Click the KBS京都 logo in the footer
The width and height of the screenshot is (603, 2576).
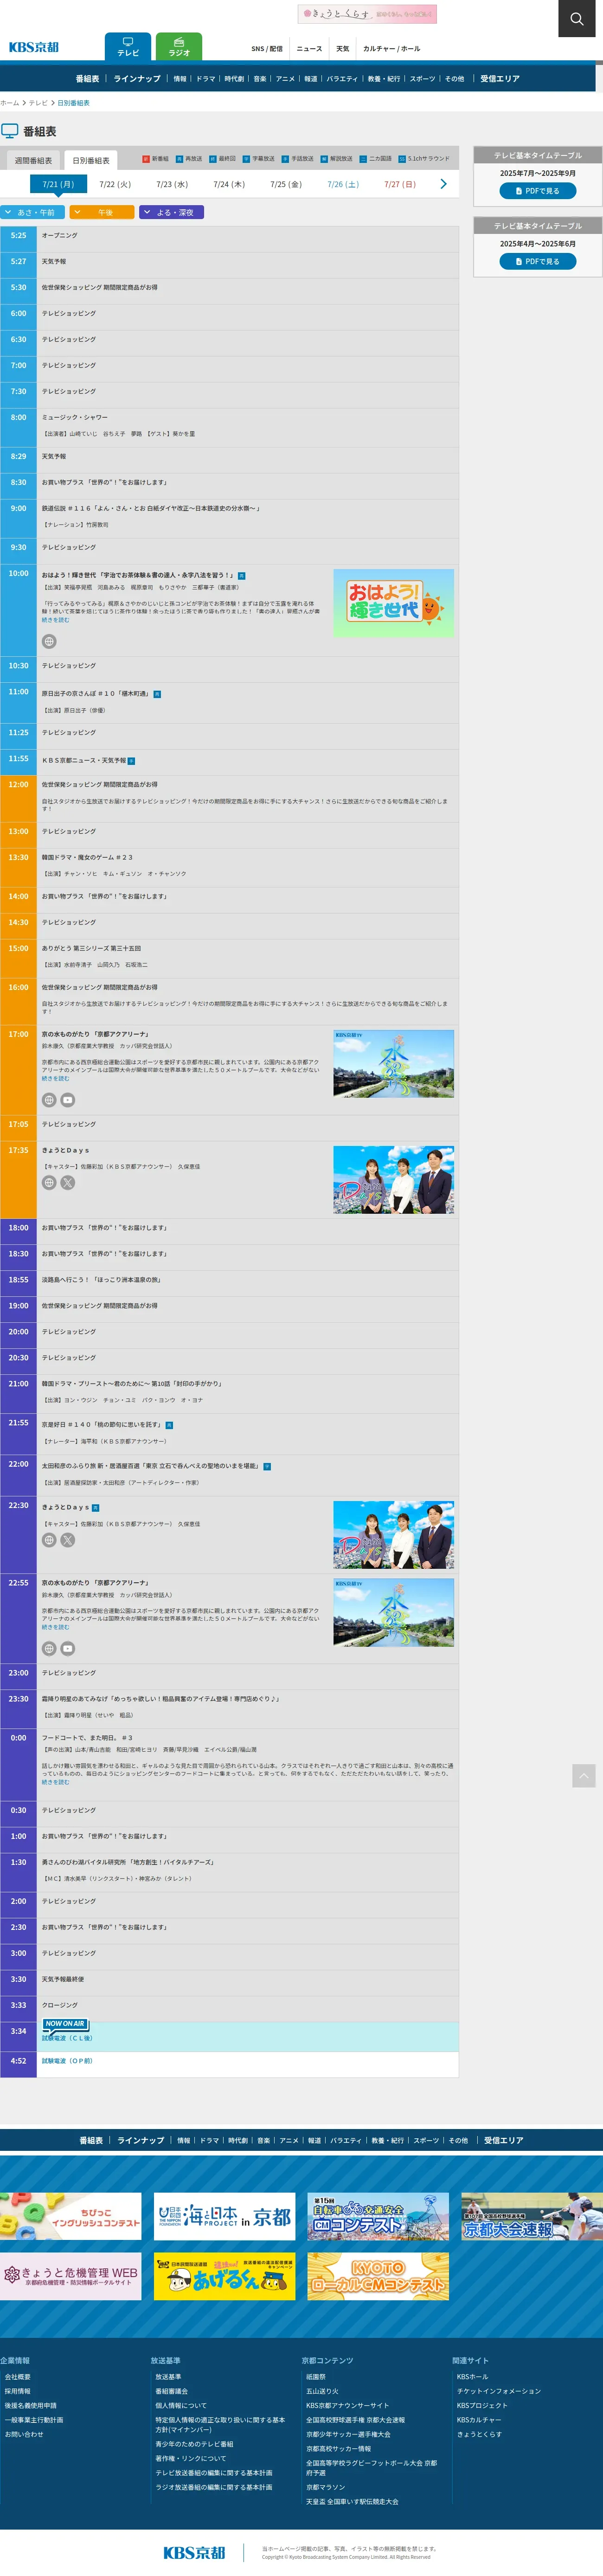[194, 2553]
